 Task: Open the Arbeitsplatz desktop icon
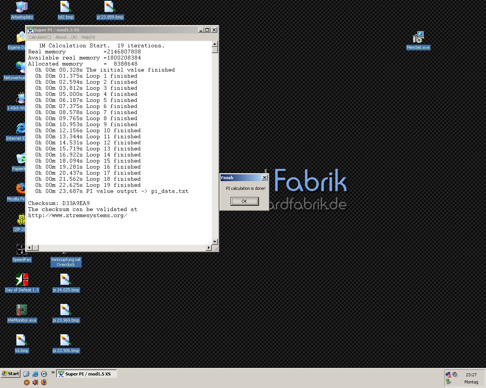coord(22,10)
